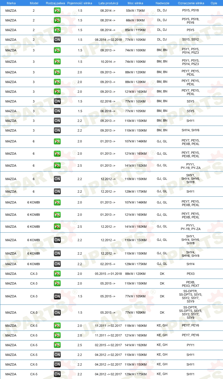Select the PB icon for Mazda 6 2.5 engine
Screen dimensions: 223x379
click(x=57, y=166)
